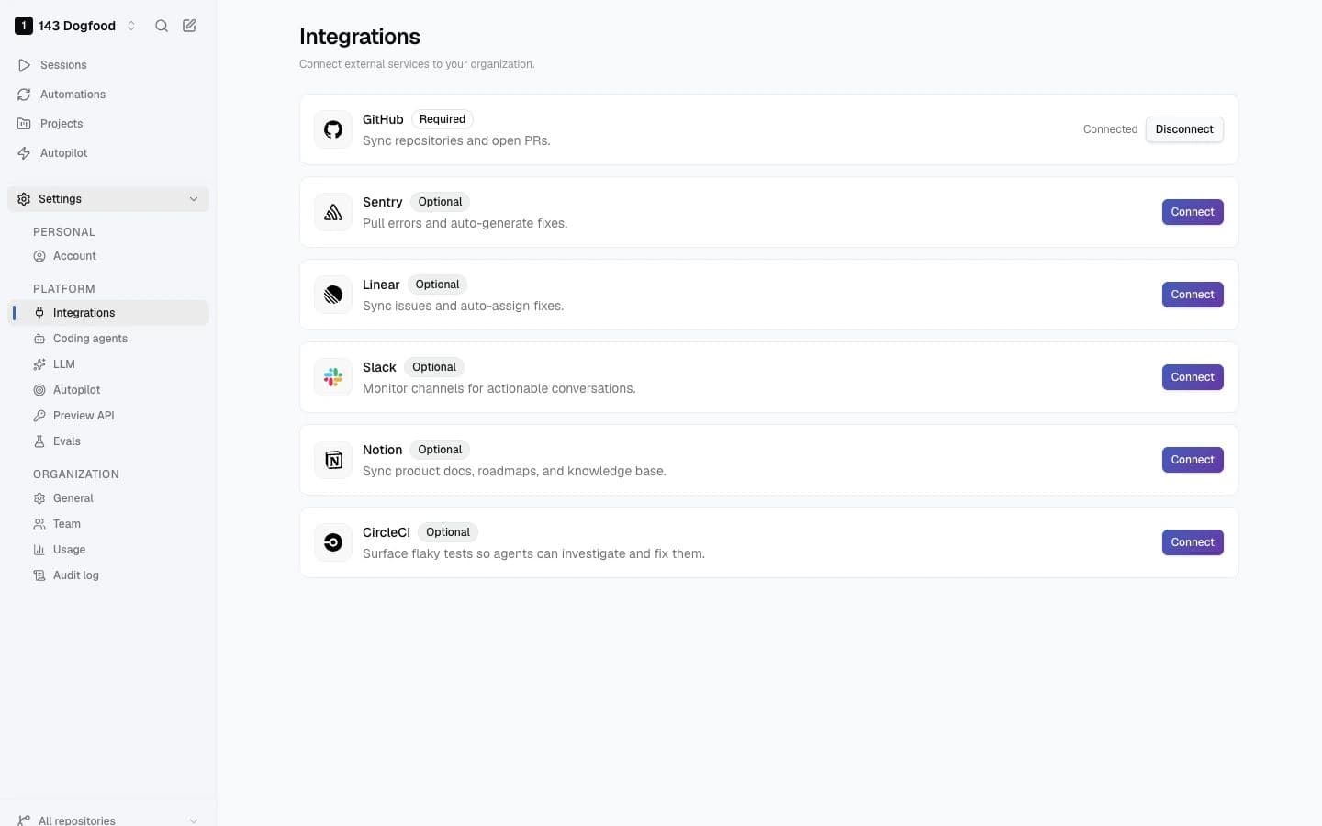Open the Team settings page
Screen dimensions: 1322x826
tap(108, 524)
